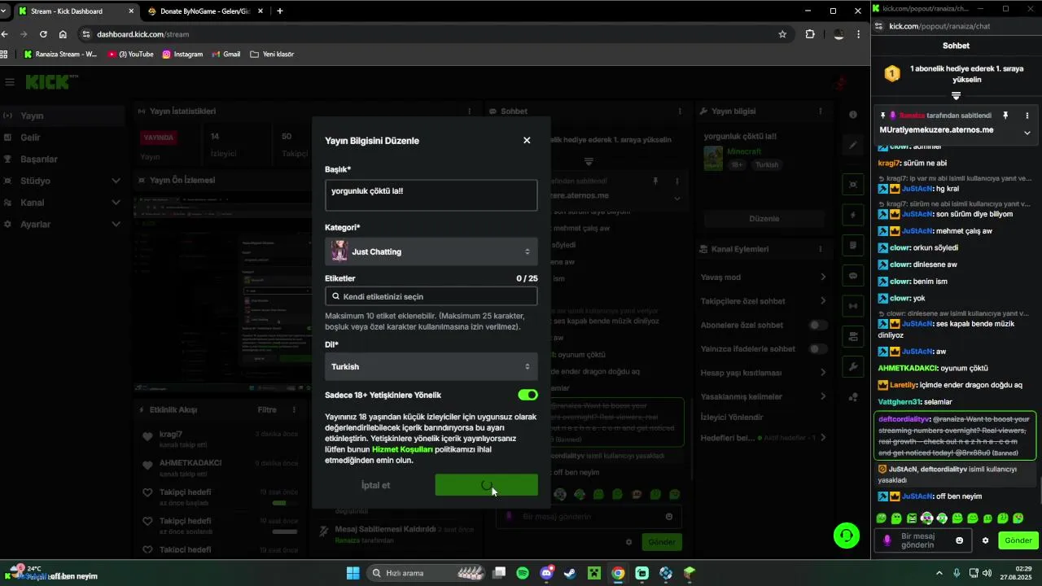The width and height of the screenshot is (1042, 586).
Task: Click the pencil edit icon in right toolbar
Action: coord(853,145)
